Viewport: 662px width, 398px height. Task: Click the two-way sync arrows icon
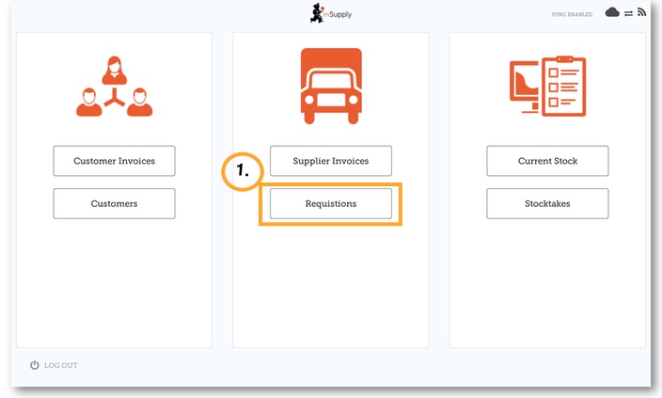628,13
